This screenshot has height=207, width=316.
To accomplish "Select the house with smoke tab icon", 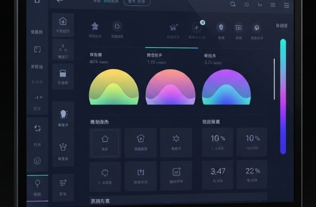I will [x=173, y=27].
